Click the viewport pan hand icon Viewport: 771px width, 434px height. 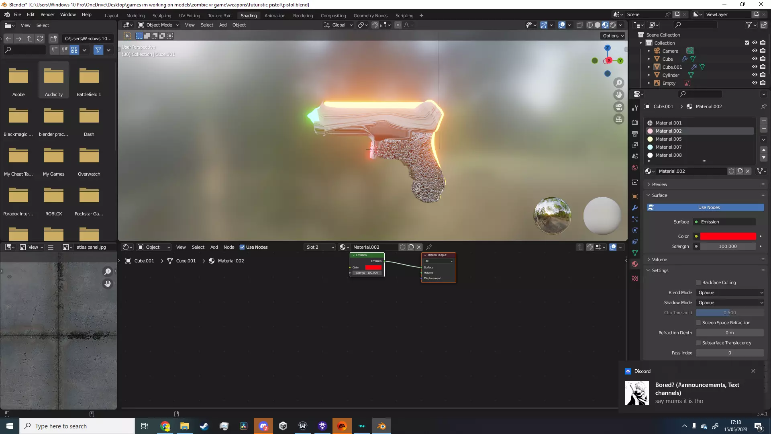click(619, 95)
